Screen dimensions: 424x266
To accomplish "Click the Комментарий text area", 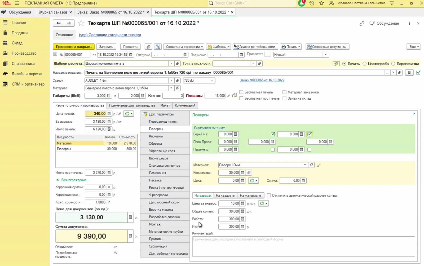I will pyautogui.click(x=303, y=246).
